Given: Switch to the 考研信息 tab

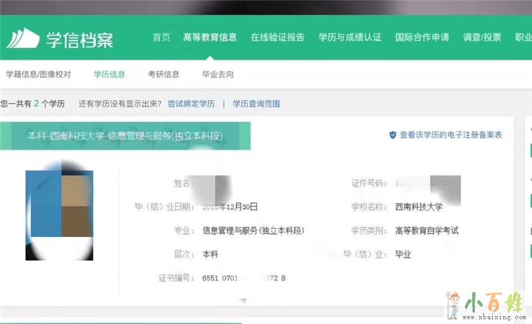Looking at the screenshot, I should click(164, 75).
